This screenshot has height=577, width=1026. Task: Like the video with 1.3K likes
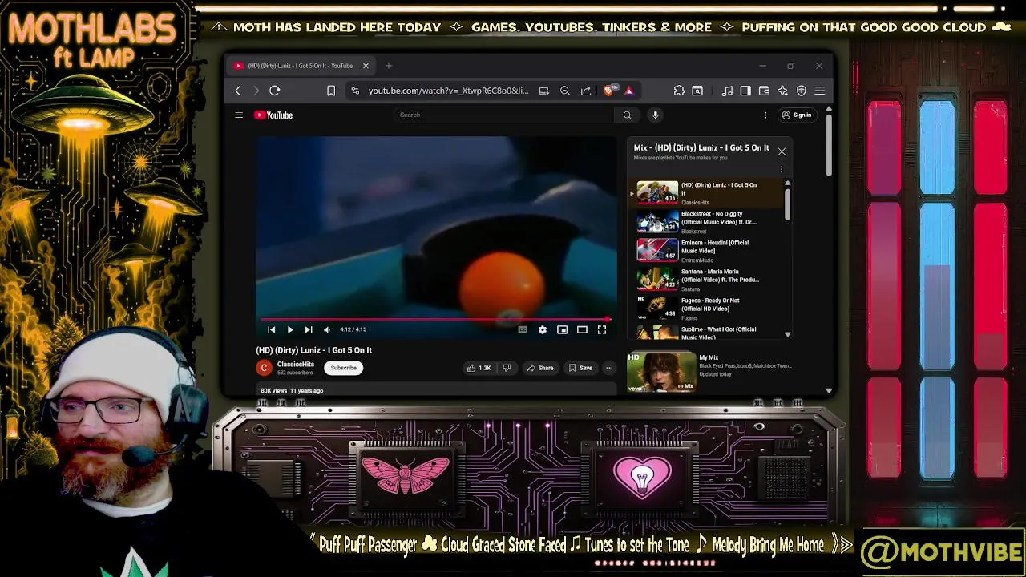479,368
